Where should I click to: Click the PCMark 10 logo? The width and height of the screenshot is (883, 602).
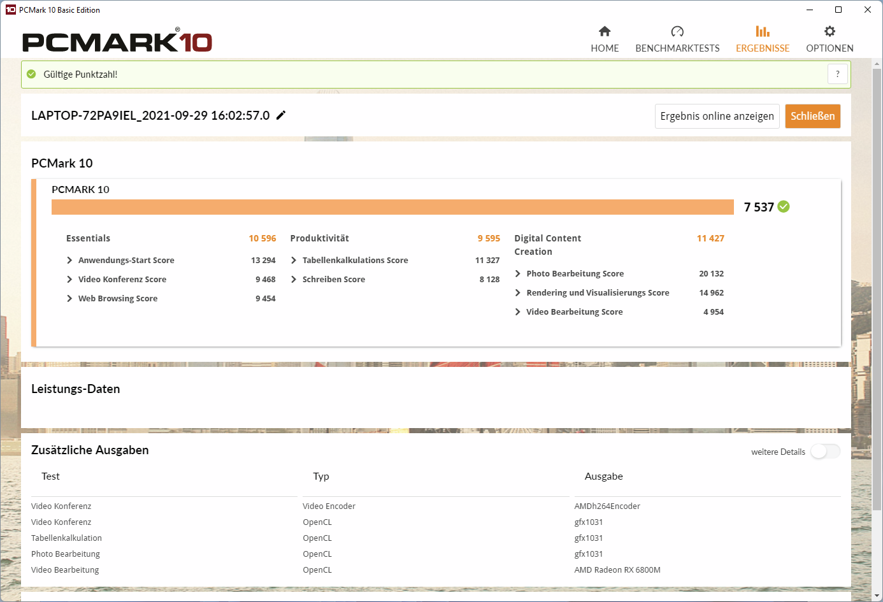(117, 41)
